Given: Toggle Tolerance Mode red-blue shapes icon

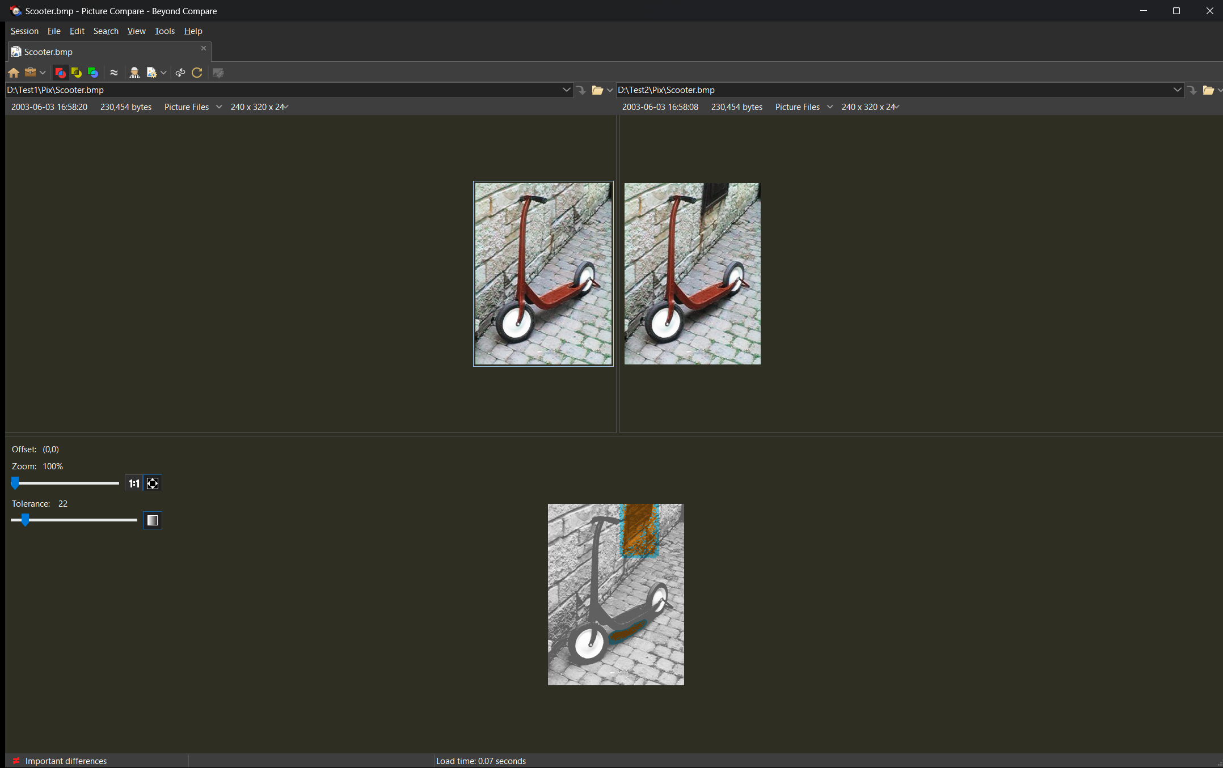Looking at the screenshot, I should tap(60, 73).
